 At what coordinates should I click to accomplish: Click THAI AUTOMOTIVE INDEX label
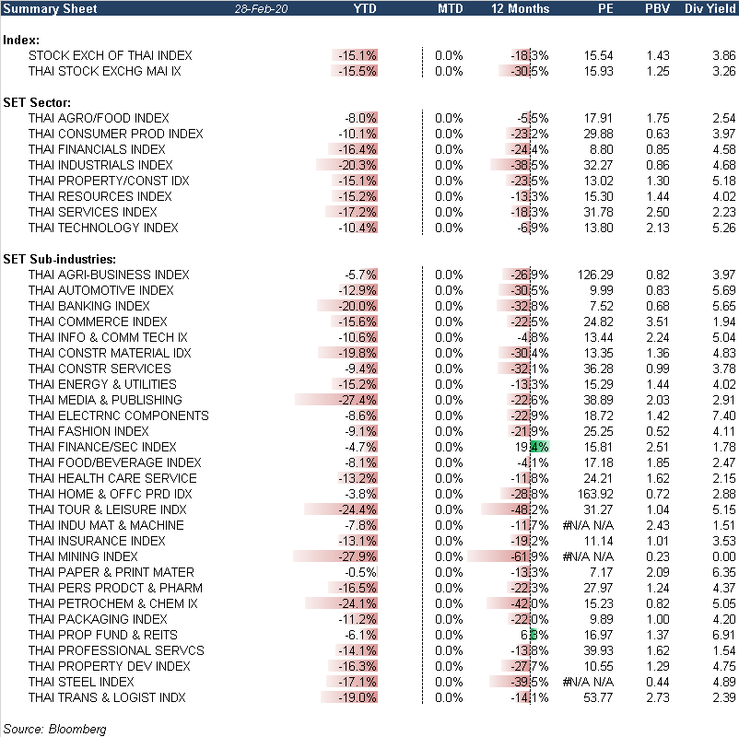[x=100, y=290]
